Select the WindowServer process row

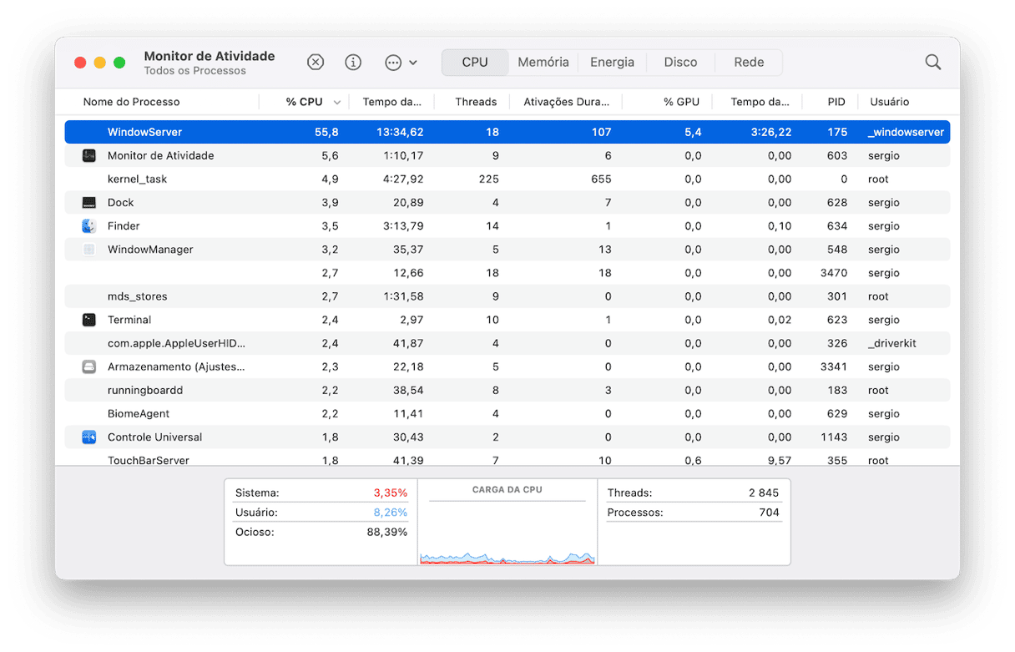click(x=507, y=132)
